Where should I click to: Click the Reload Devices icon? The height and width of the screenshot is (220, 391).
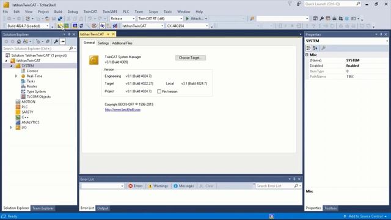coord(81,26)
